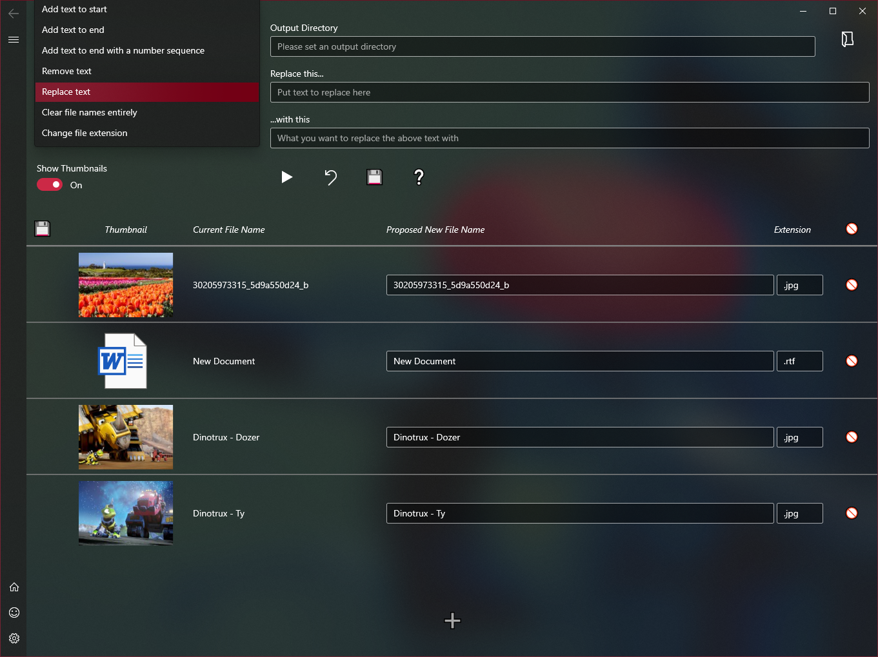Open the hamburger navigation menu
Screen dimensions: 878x657
click(14, 39)
